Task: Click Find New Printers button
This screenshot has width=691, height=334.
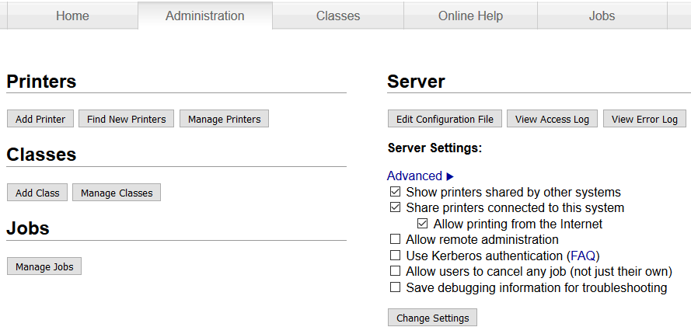Action: pyautogui.click(x=127, y=119)
